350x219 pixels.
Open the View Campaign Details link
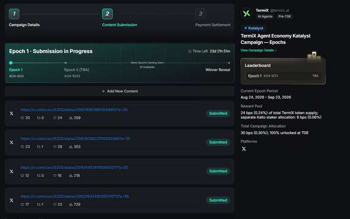[x=258, y=50]
